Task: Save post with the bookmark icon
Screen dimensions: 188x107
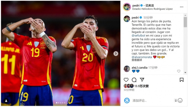Action: coord(181,80)
